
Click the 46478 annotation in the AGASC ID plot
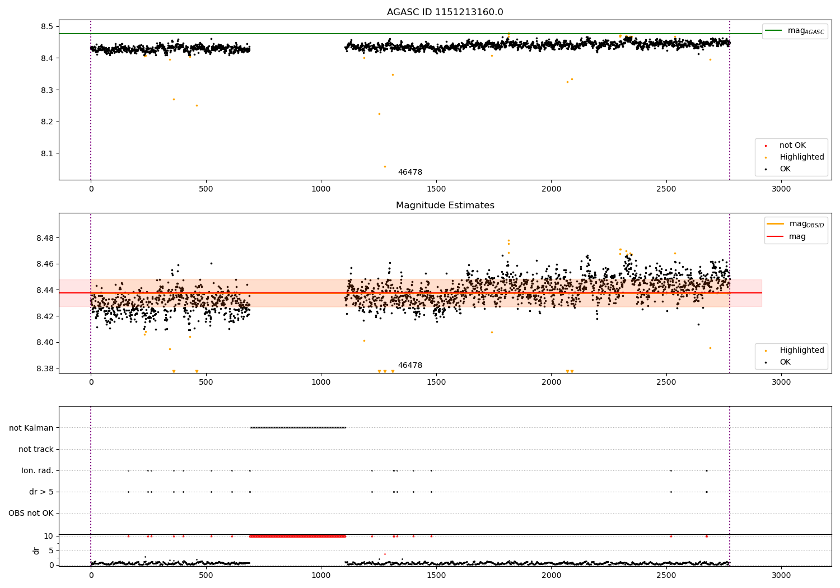410,172
